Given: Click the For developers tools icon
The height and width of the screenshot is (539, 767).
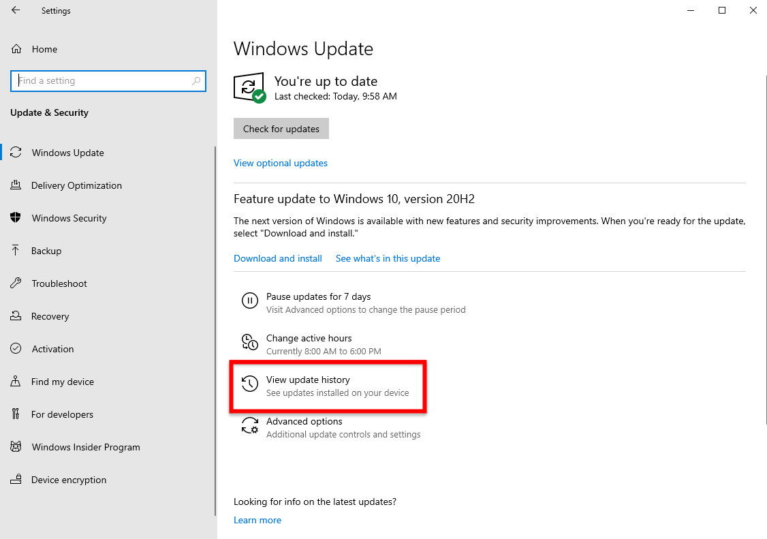Looking at the screenshot, I should click(x=16, y=414).
